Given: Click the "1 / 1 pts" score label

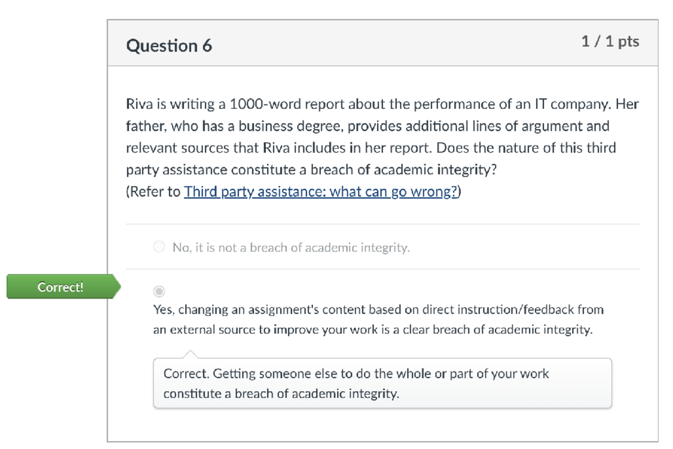Looking at the screenshot, I should [609, 40].
